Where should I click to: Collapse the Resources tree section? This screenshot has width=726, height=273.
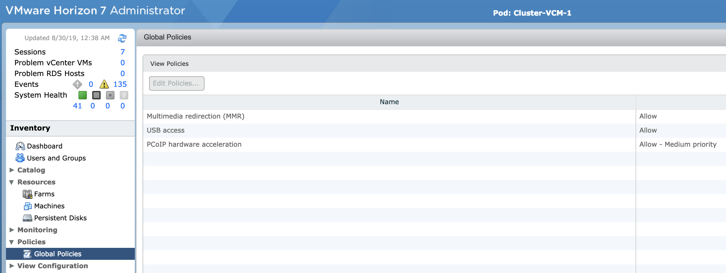[x=12, y=182]
